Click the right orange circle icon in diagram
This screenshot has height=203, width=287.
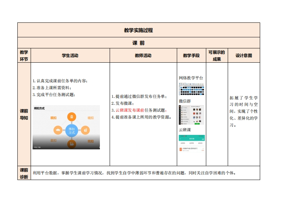pyautogui.click(x=85, y=130)
